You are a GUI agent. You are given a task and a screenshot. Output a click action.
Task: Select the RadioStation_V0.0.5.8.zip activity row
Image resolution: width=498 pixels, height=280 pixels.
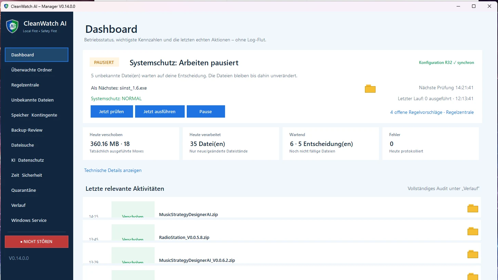coord(282,230)
